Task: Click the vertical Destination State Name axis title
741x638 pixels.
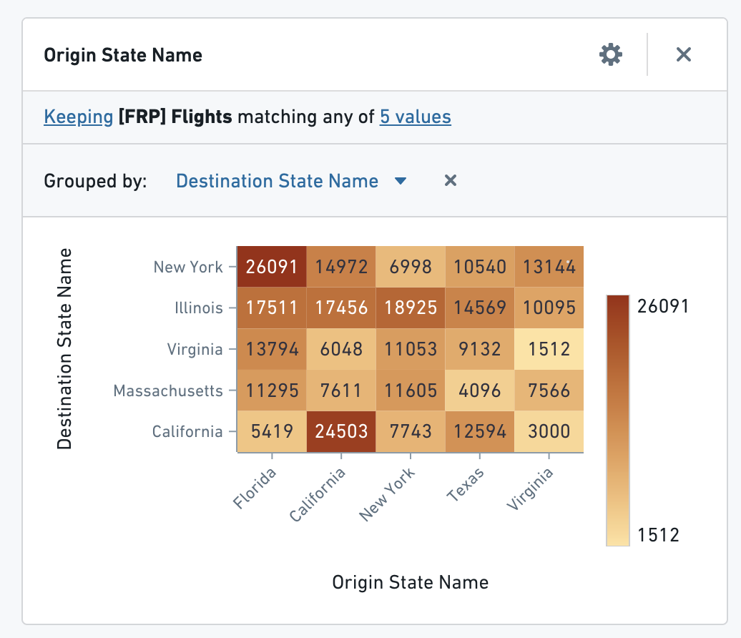Action: [64, 349]
